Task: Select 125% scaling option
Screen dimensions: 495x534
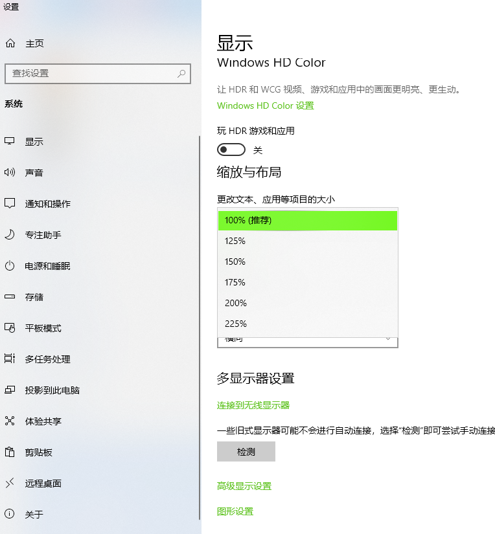Action: (x=308, y=241)
